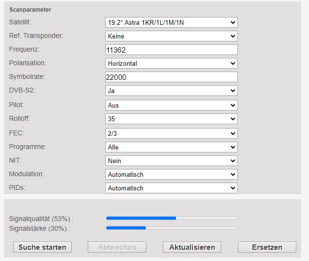This screenshot has height=261, width=309.
Task: Expand the Ref. Transponder dropdown
Action: 171,36
